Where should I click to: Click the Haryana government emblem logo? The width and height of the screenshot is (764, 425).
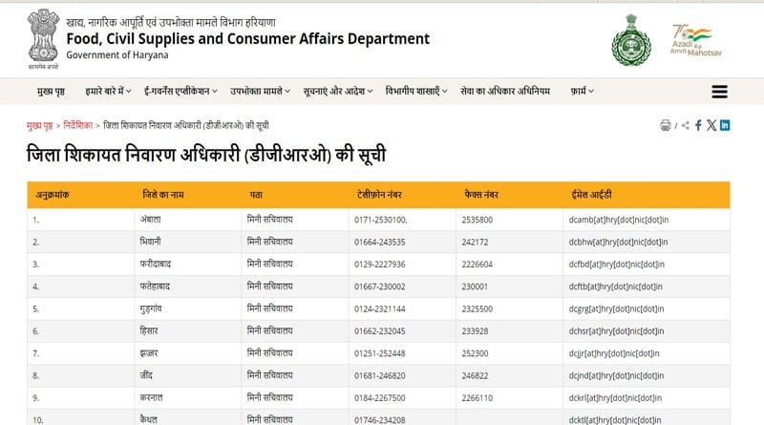click(630, 39)
